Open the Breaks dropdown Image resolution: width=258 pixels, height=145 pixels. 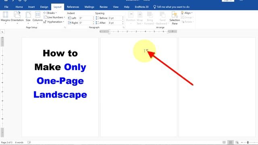pyautogui.click(x=50, y=13)
